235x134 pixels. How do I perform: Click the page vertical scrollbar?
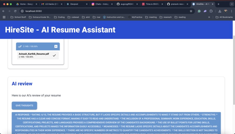234,70
